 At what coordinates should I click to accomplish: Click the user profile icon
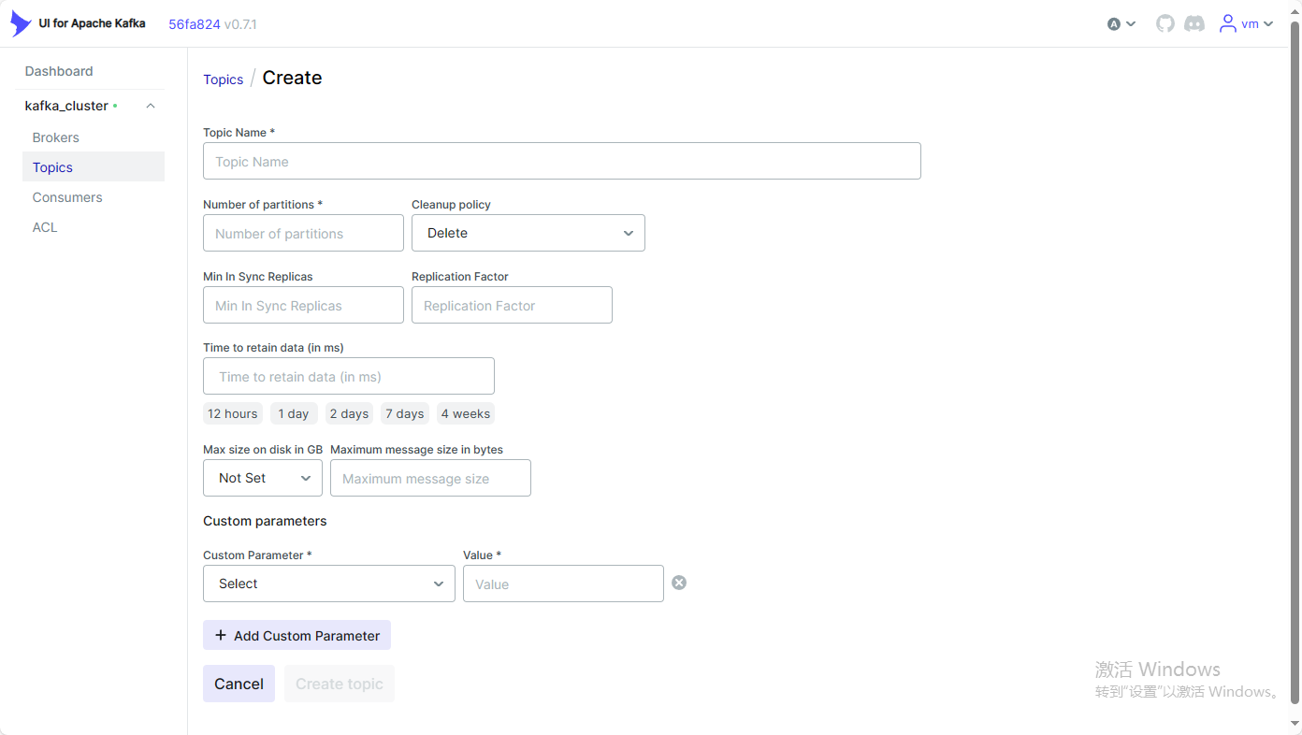(1227, 24)
